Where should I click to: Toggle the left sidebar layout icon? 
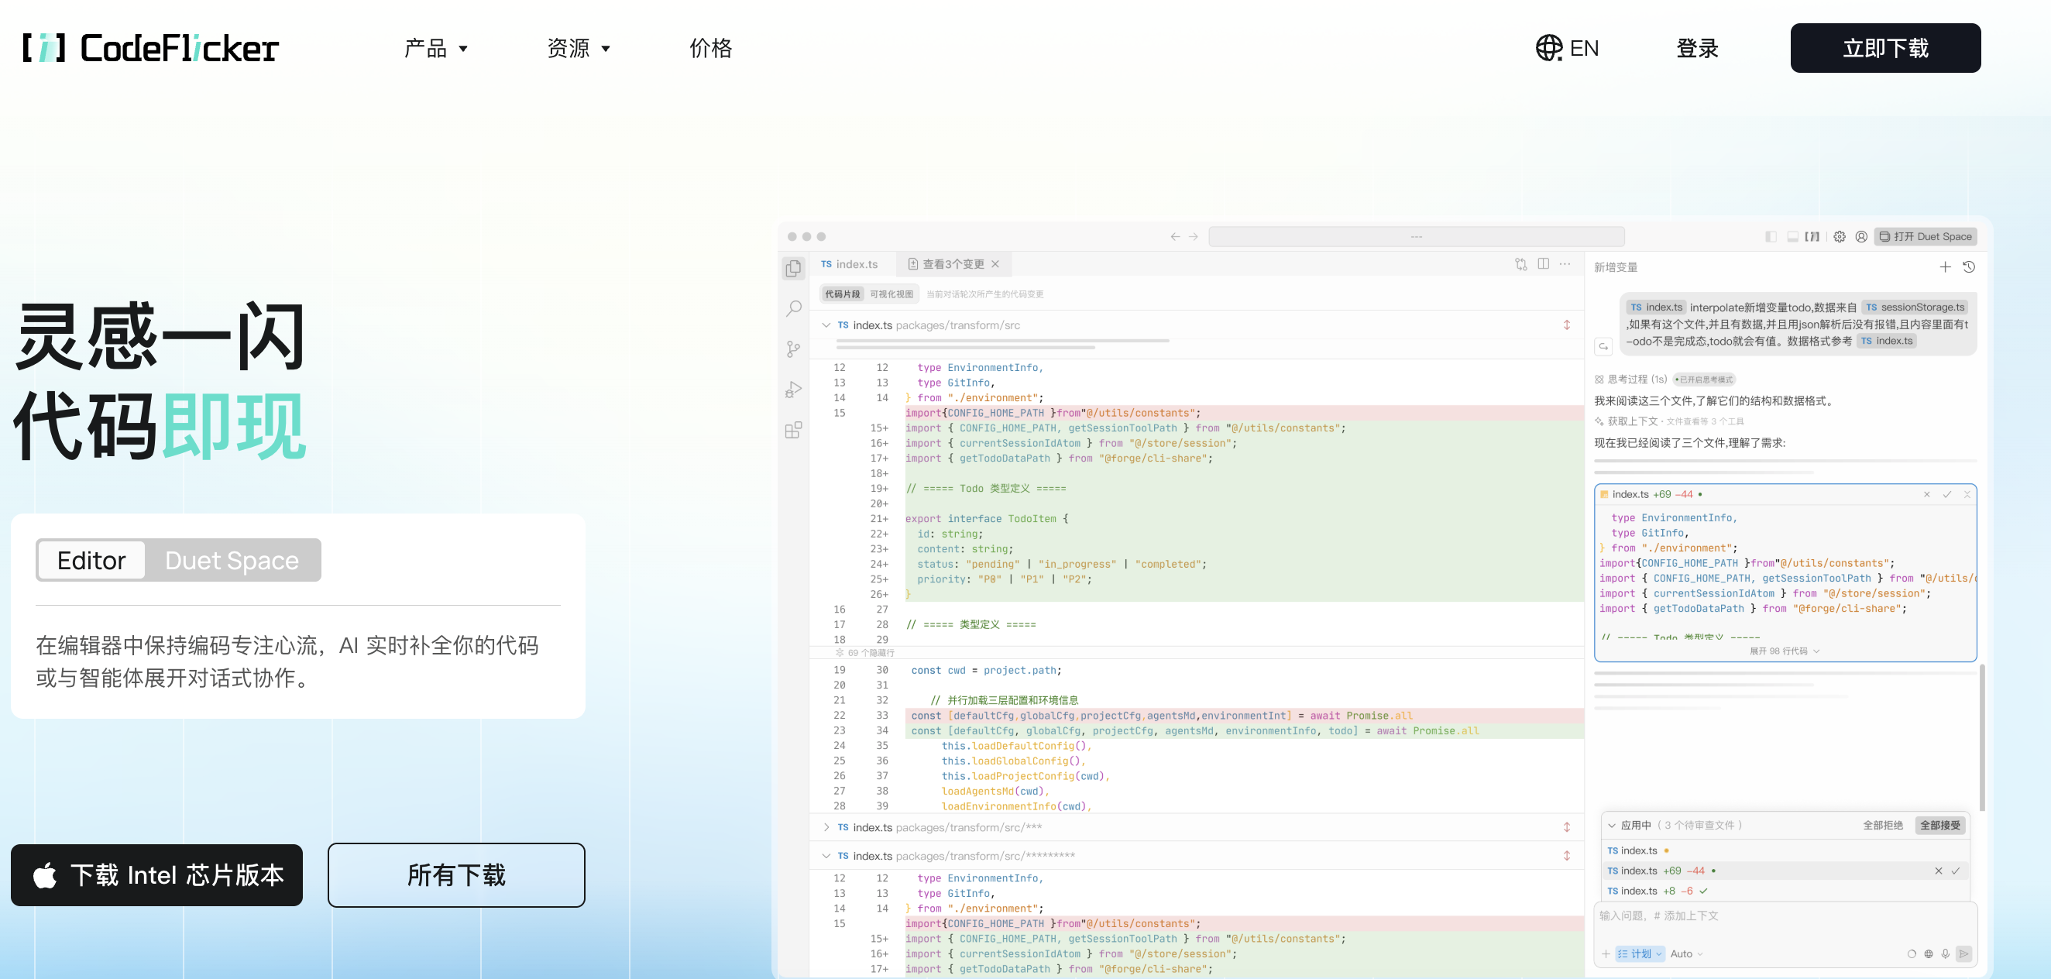[1771, 236]
